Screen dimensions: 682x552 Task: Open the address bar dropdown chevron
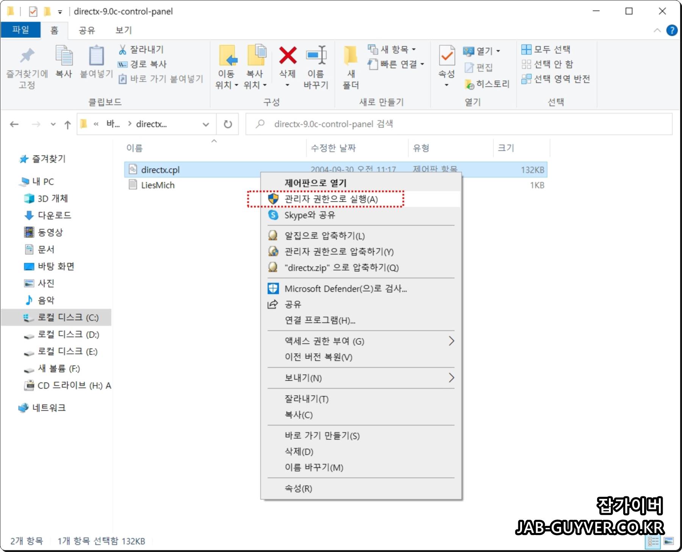[x=206, y=124]
